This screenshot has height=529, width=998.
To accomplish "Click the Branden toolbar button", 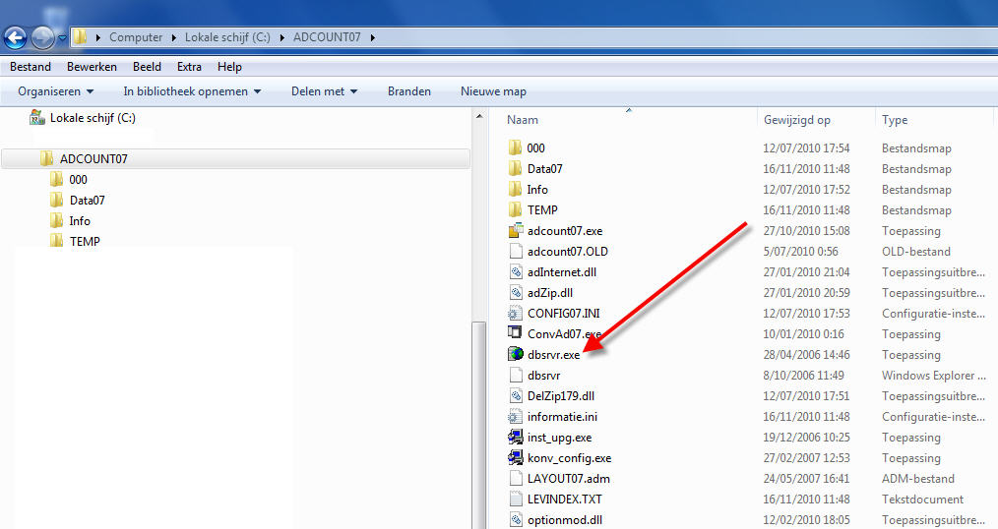I will click(x=409, y=91).
